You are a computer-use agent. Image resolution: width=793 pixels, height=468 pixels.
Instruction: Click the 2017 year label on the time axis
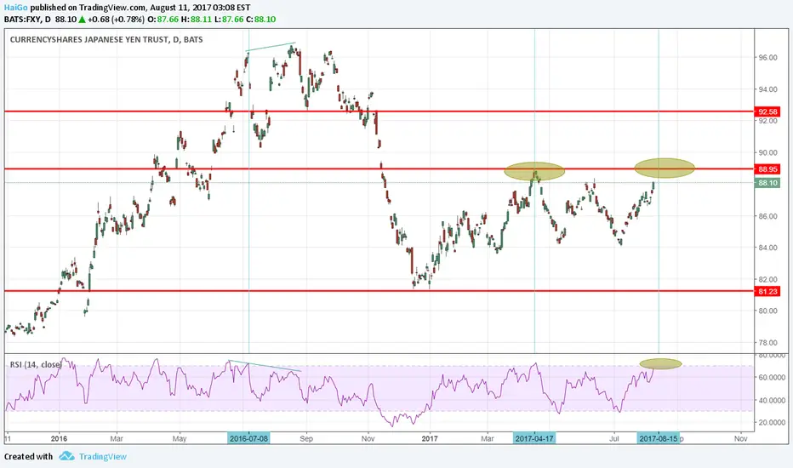430,439
